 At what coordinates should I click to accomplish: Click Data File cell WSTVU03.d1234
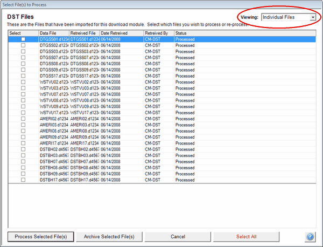click(54, 88)
